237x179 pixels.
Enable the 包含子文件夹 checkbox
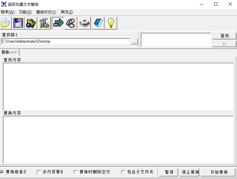pos(124,172)
